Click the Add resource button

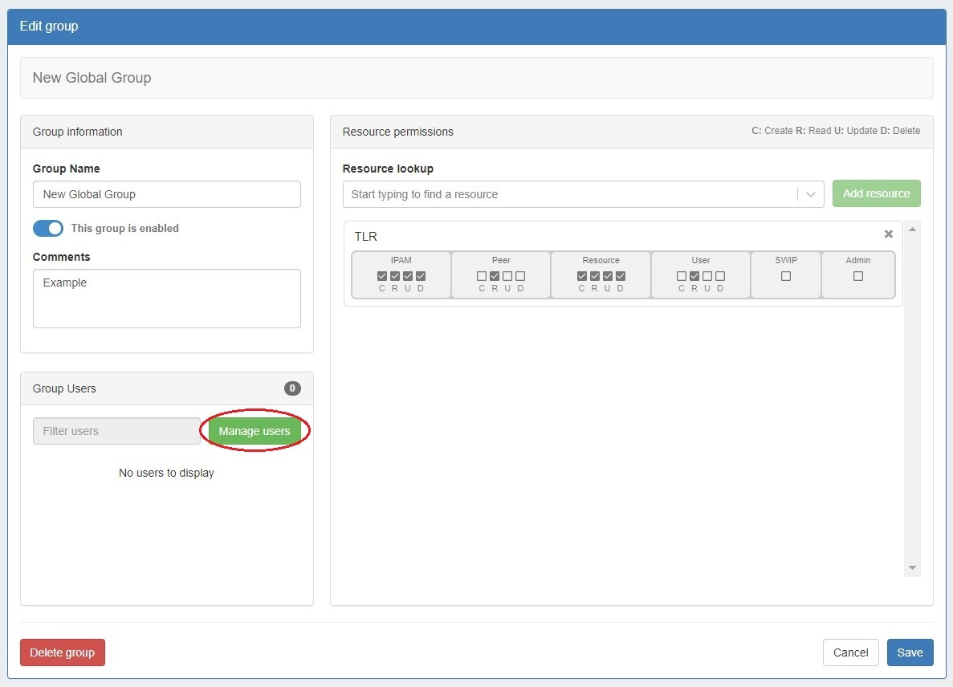pyautogui.click(x=876, y=193)
